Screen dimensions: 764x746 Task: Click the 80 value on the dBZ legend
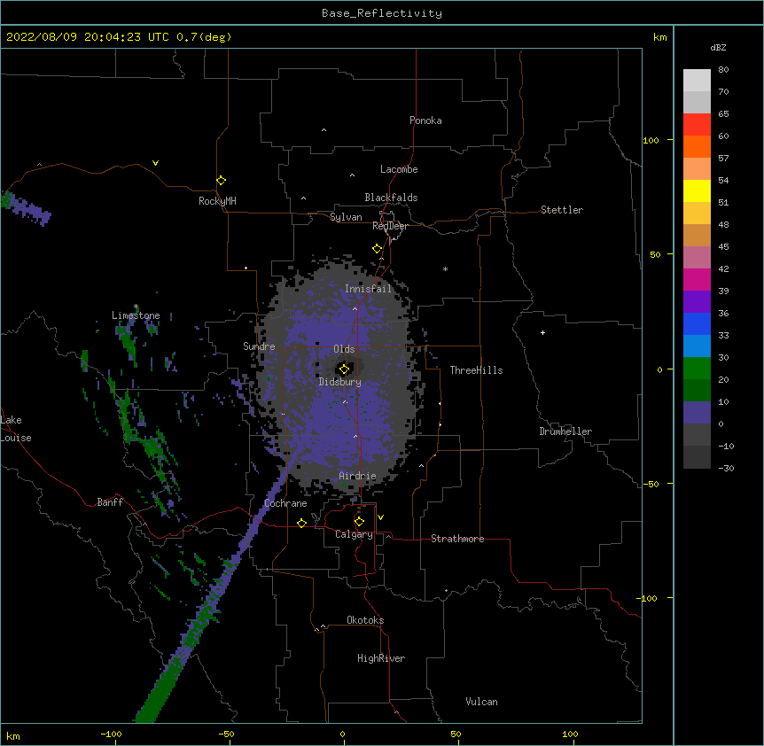723,70
